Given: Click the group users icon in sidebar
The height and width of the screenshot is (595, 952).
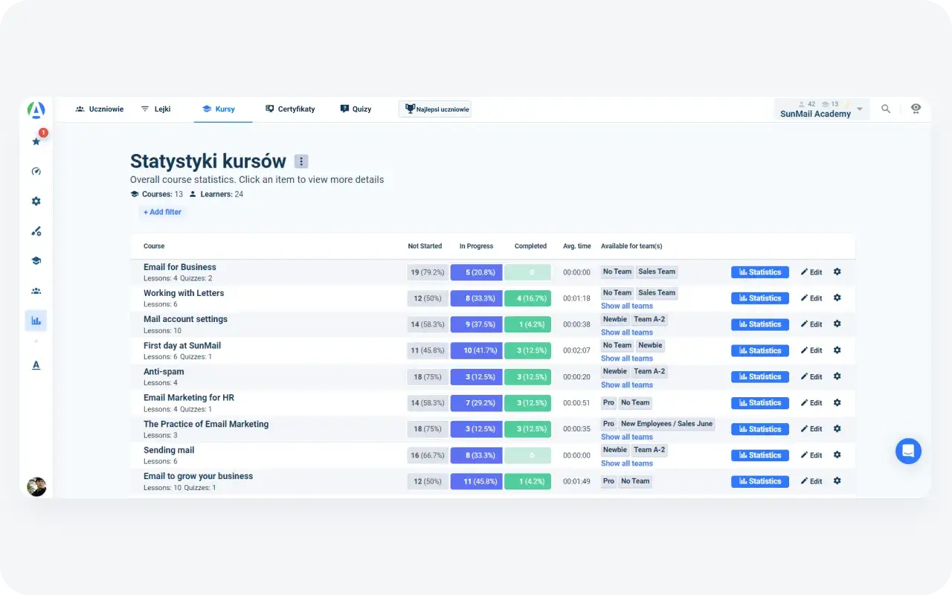Looking at the screenshot, I should pos(36,291).
